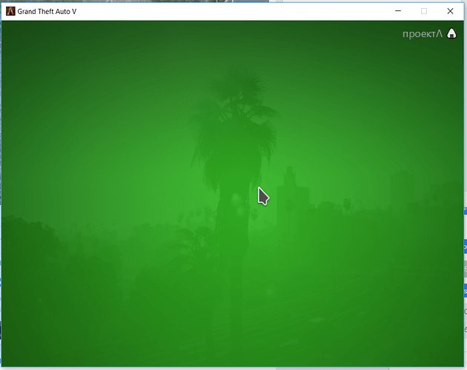467x370 pixels.
Task: Minimize the Grand Theft Auto V window
Action: pyautogui.click(x=398, y=11)
